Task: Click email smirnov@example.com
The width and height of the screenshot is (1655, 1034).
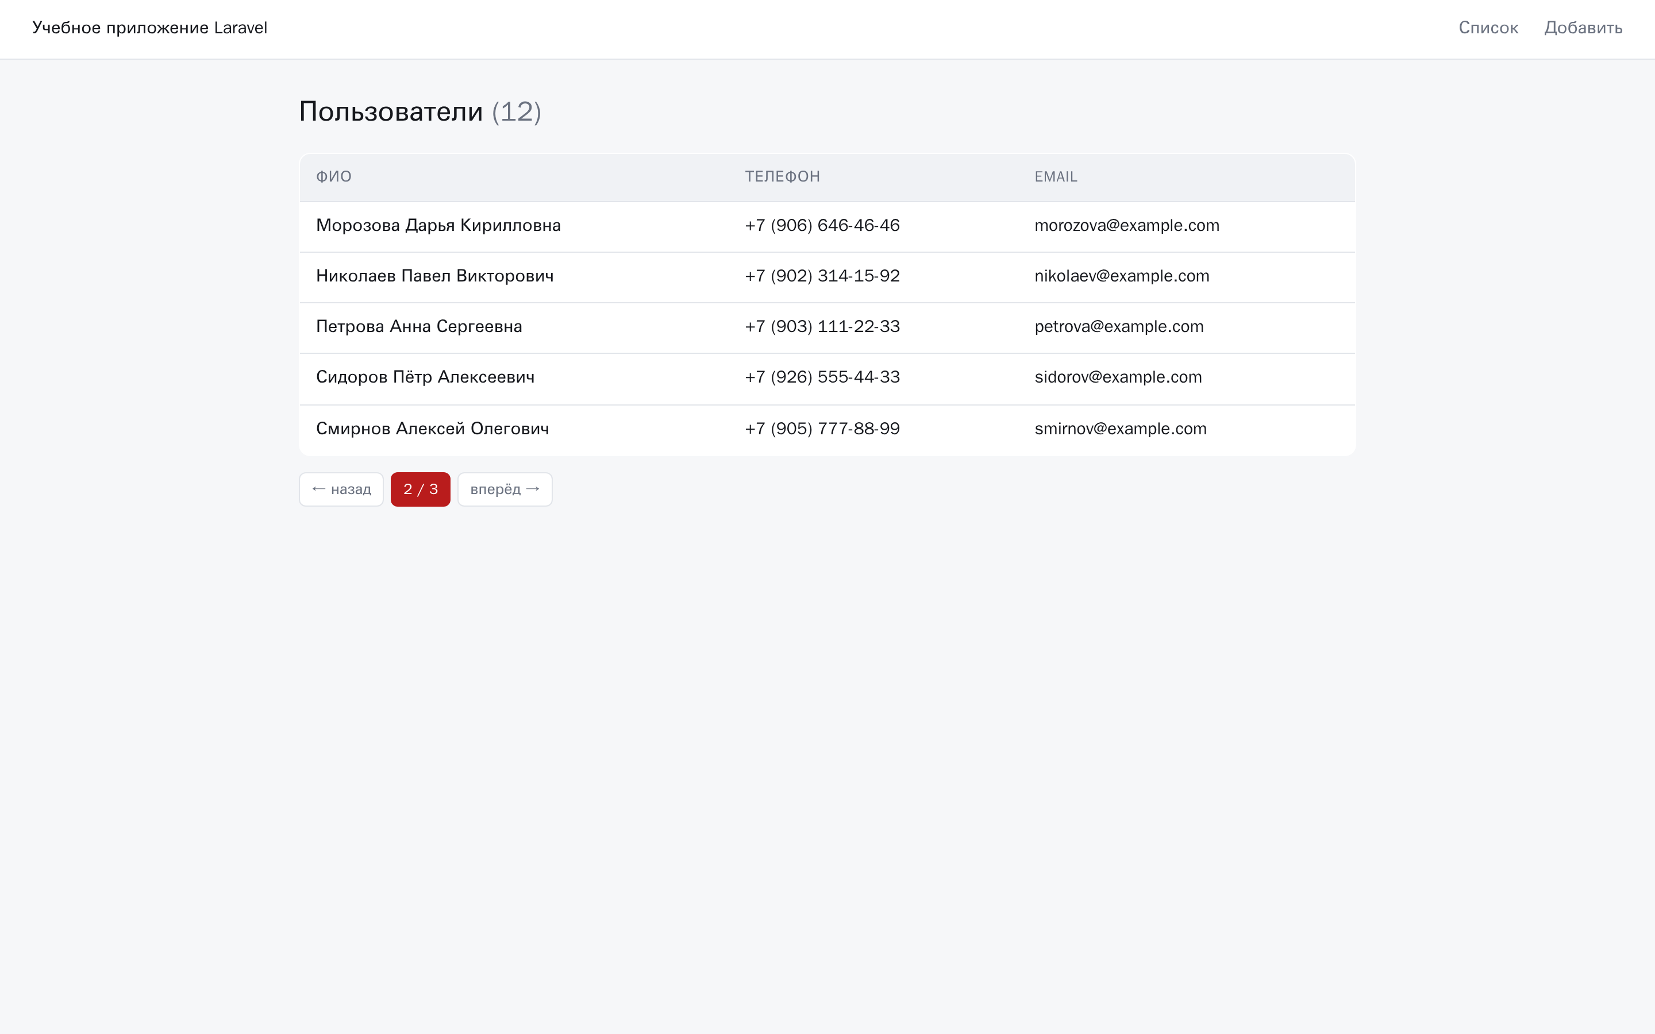Action: [x=1120, y=429]
